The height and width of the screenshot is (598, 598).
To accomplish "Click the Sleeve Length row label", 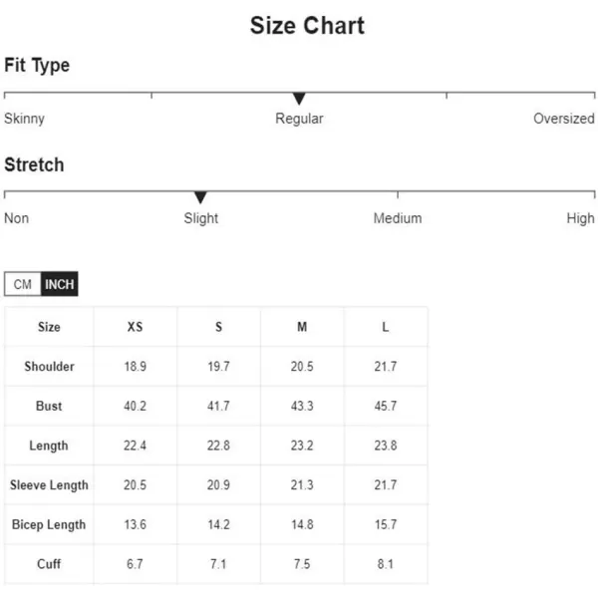I will point(49,485).
